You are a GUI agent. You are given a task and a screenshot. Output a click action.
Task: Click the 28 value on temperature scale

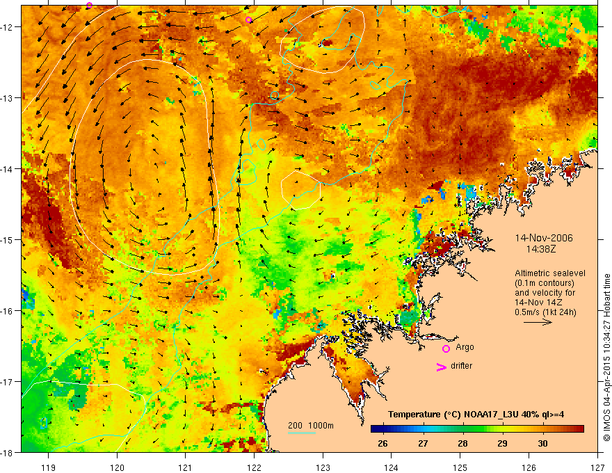462,444
